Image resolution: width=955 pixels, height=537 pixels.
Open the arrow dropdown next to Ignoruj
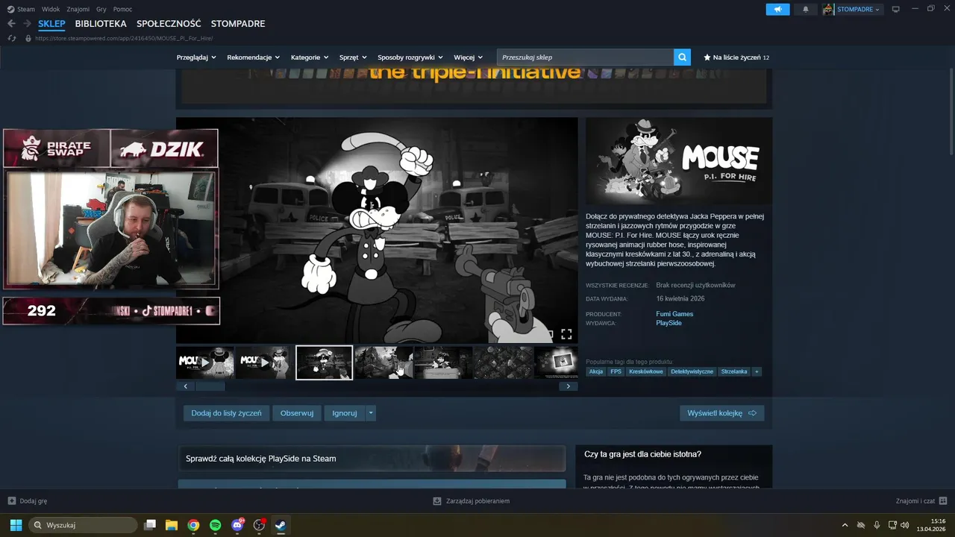tap(371, 413)
